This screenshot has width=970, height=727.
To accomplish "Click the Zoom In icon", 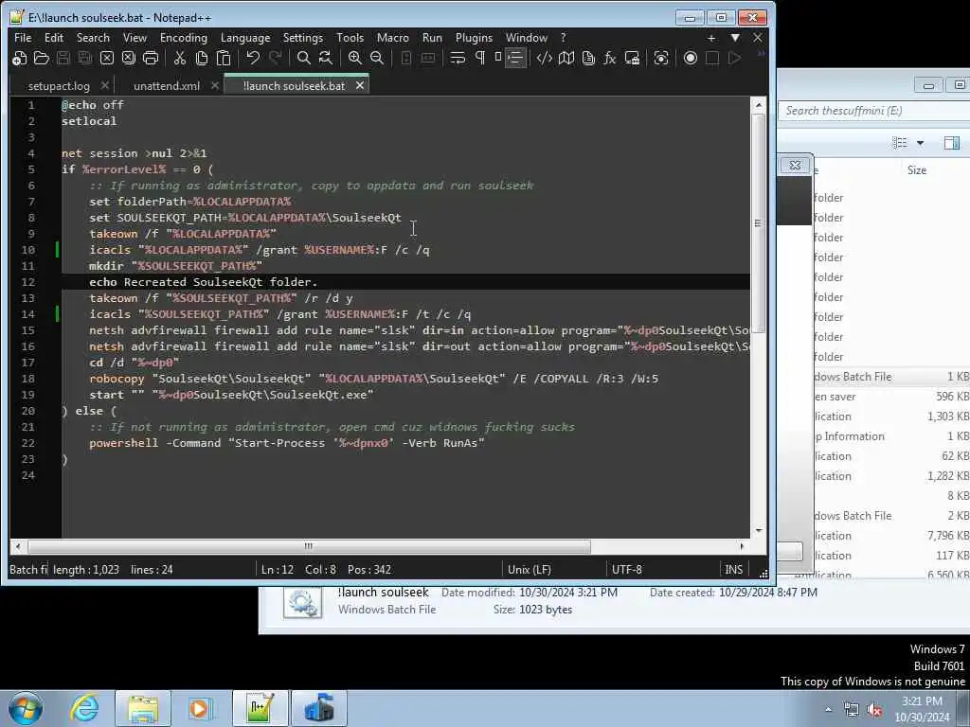I will [354, 58].
